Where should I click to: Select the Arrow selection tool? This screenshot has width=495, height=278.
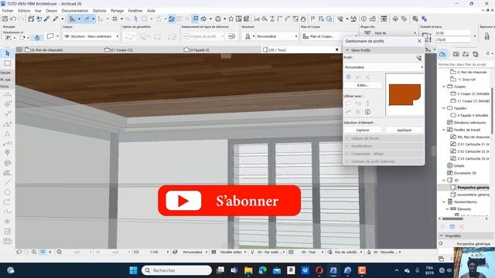7,53
